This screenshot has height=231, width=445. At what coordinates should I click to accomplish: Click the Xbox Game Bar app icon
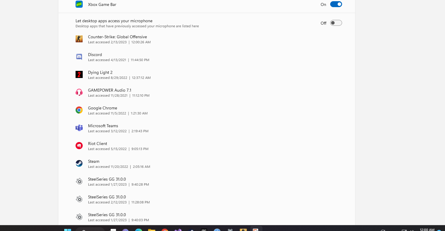point(79,4)
